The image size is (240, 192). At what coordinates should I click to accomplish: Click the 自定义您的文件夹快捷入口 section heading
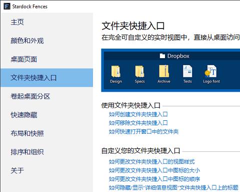pyautogui.click(x=140, y=151)
